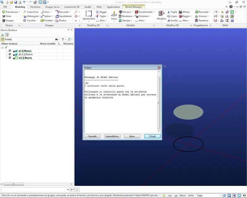Click the Equidistante tool
The width and height of the screenshot is (247, 198).
coord(64,16)
